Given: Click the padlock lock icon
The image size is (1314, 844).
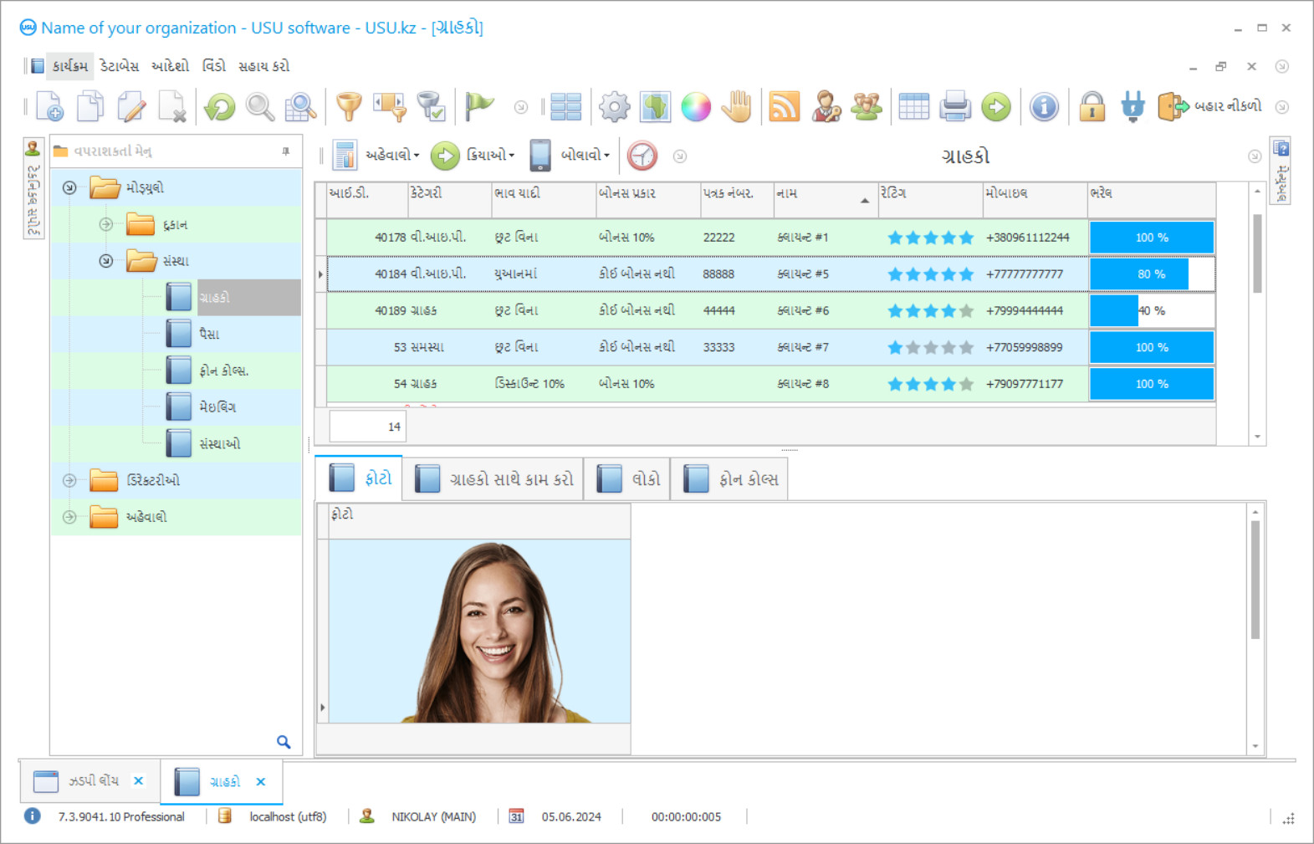Looking at the screenshot, I should pos(1092,107).
